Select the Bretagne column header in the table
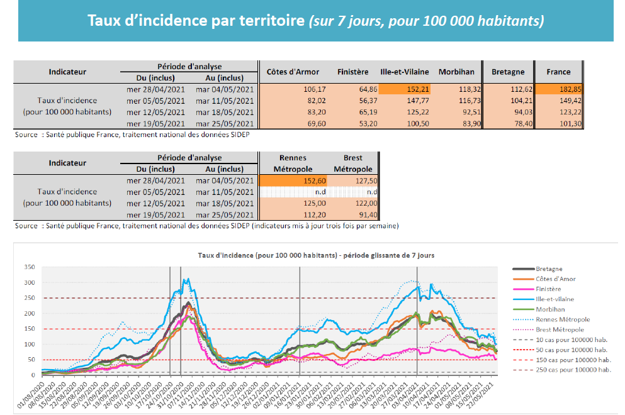 (507, 72)
